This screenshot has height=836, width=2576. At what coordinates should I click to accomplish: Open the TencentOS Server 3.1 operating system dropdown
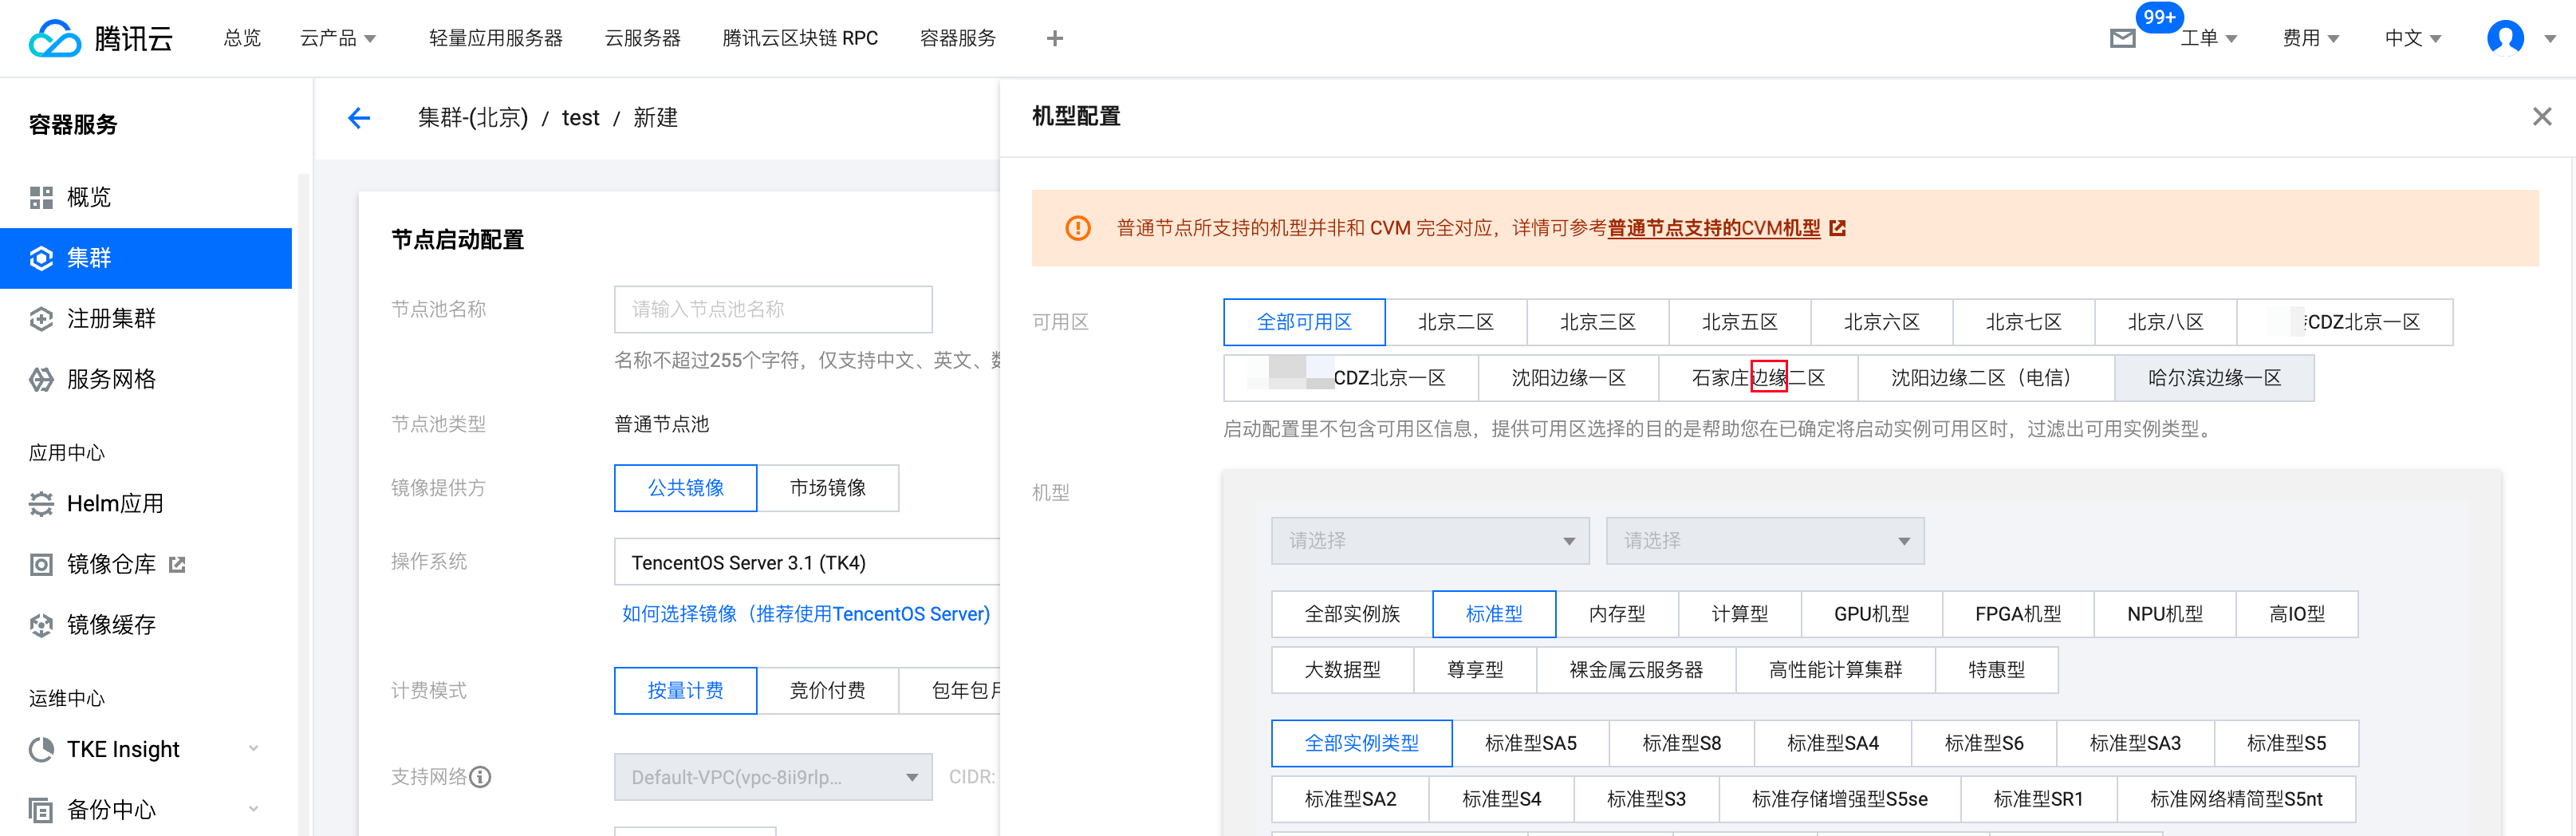tap(806, 562)
